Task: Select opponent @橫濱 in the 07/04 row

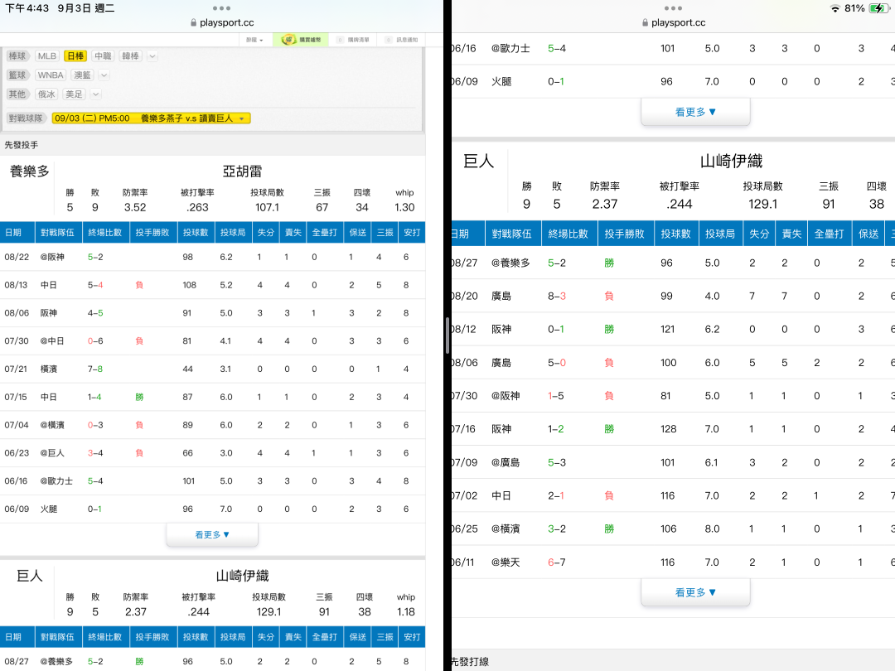Action: pyautogui.click(x=52, y=424)
